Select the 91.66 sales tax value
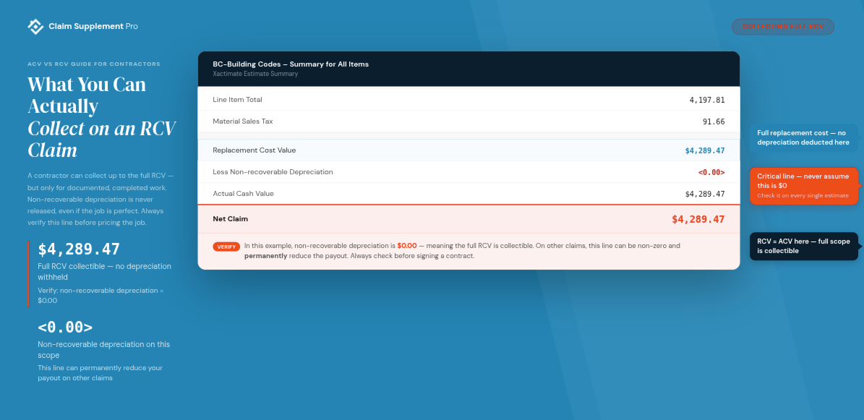864x420 pixels. [714, 122]
